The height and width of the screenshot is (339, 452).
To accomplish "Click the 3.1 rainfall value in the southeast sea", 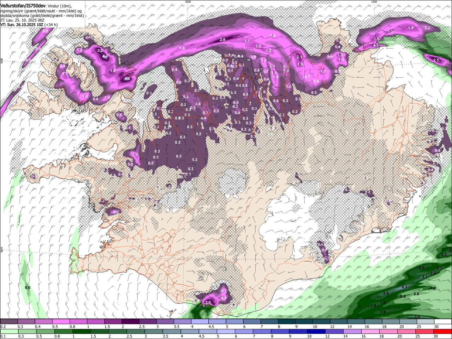I will click(x=425, y=277).
